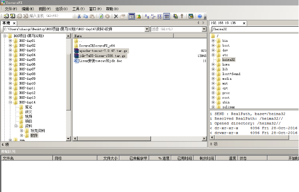
Task: Switch to list view icon
Action: click(160, 16)
